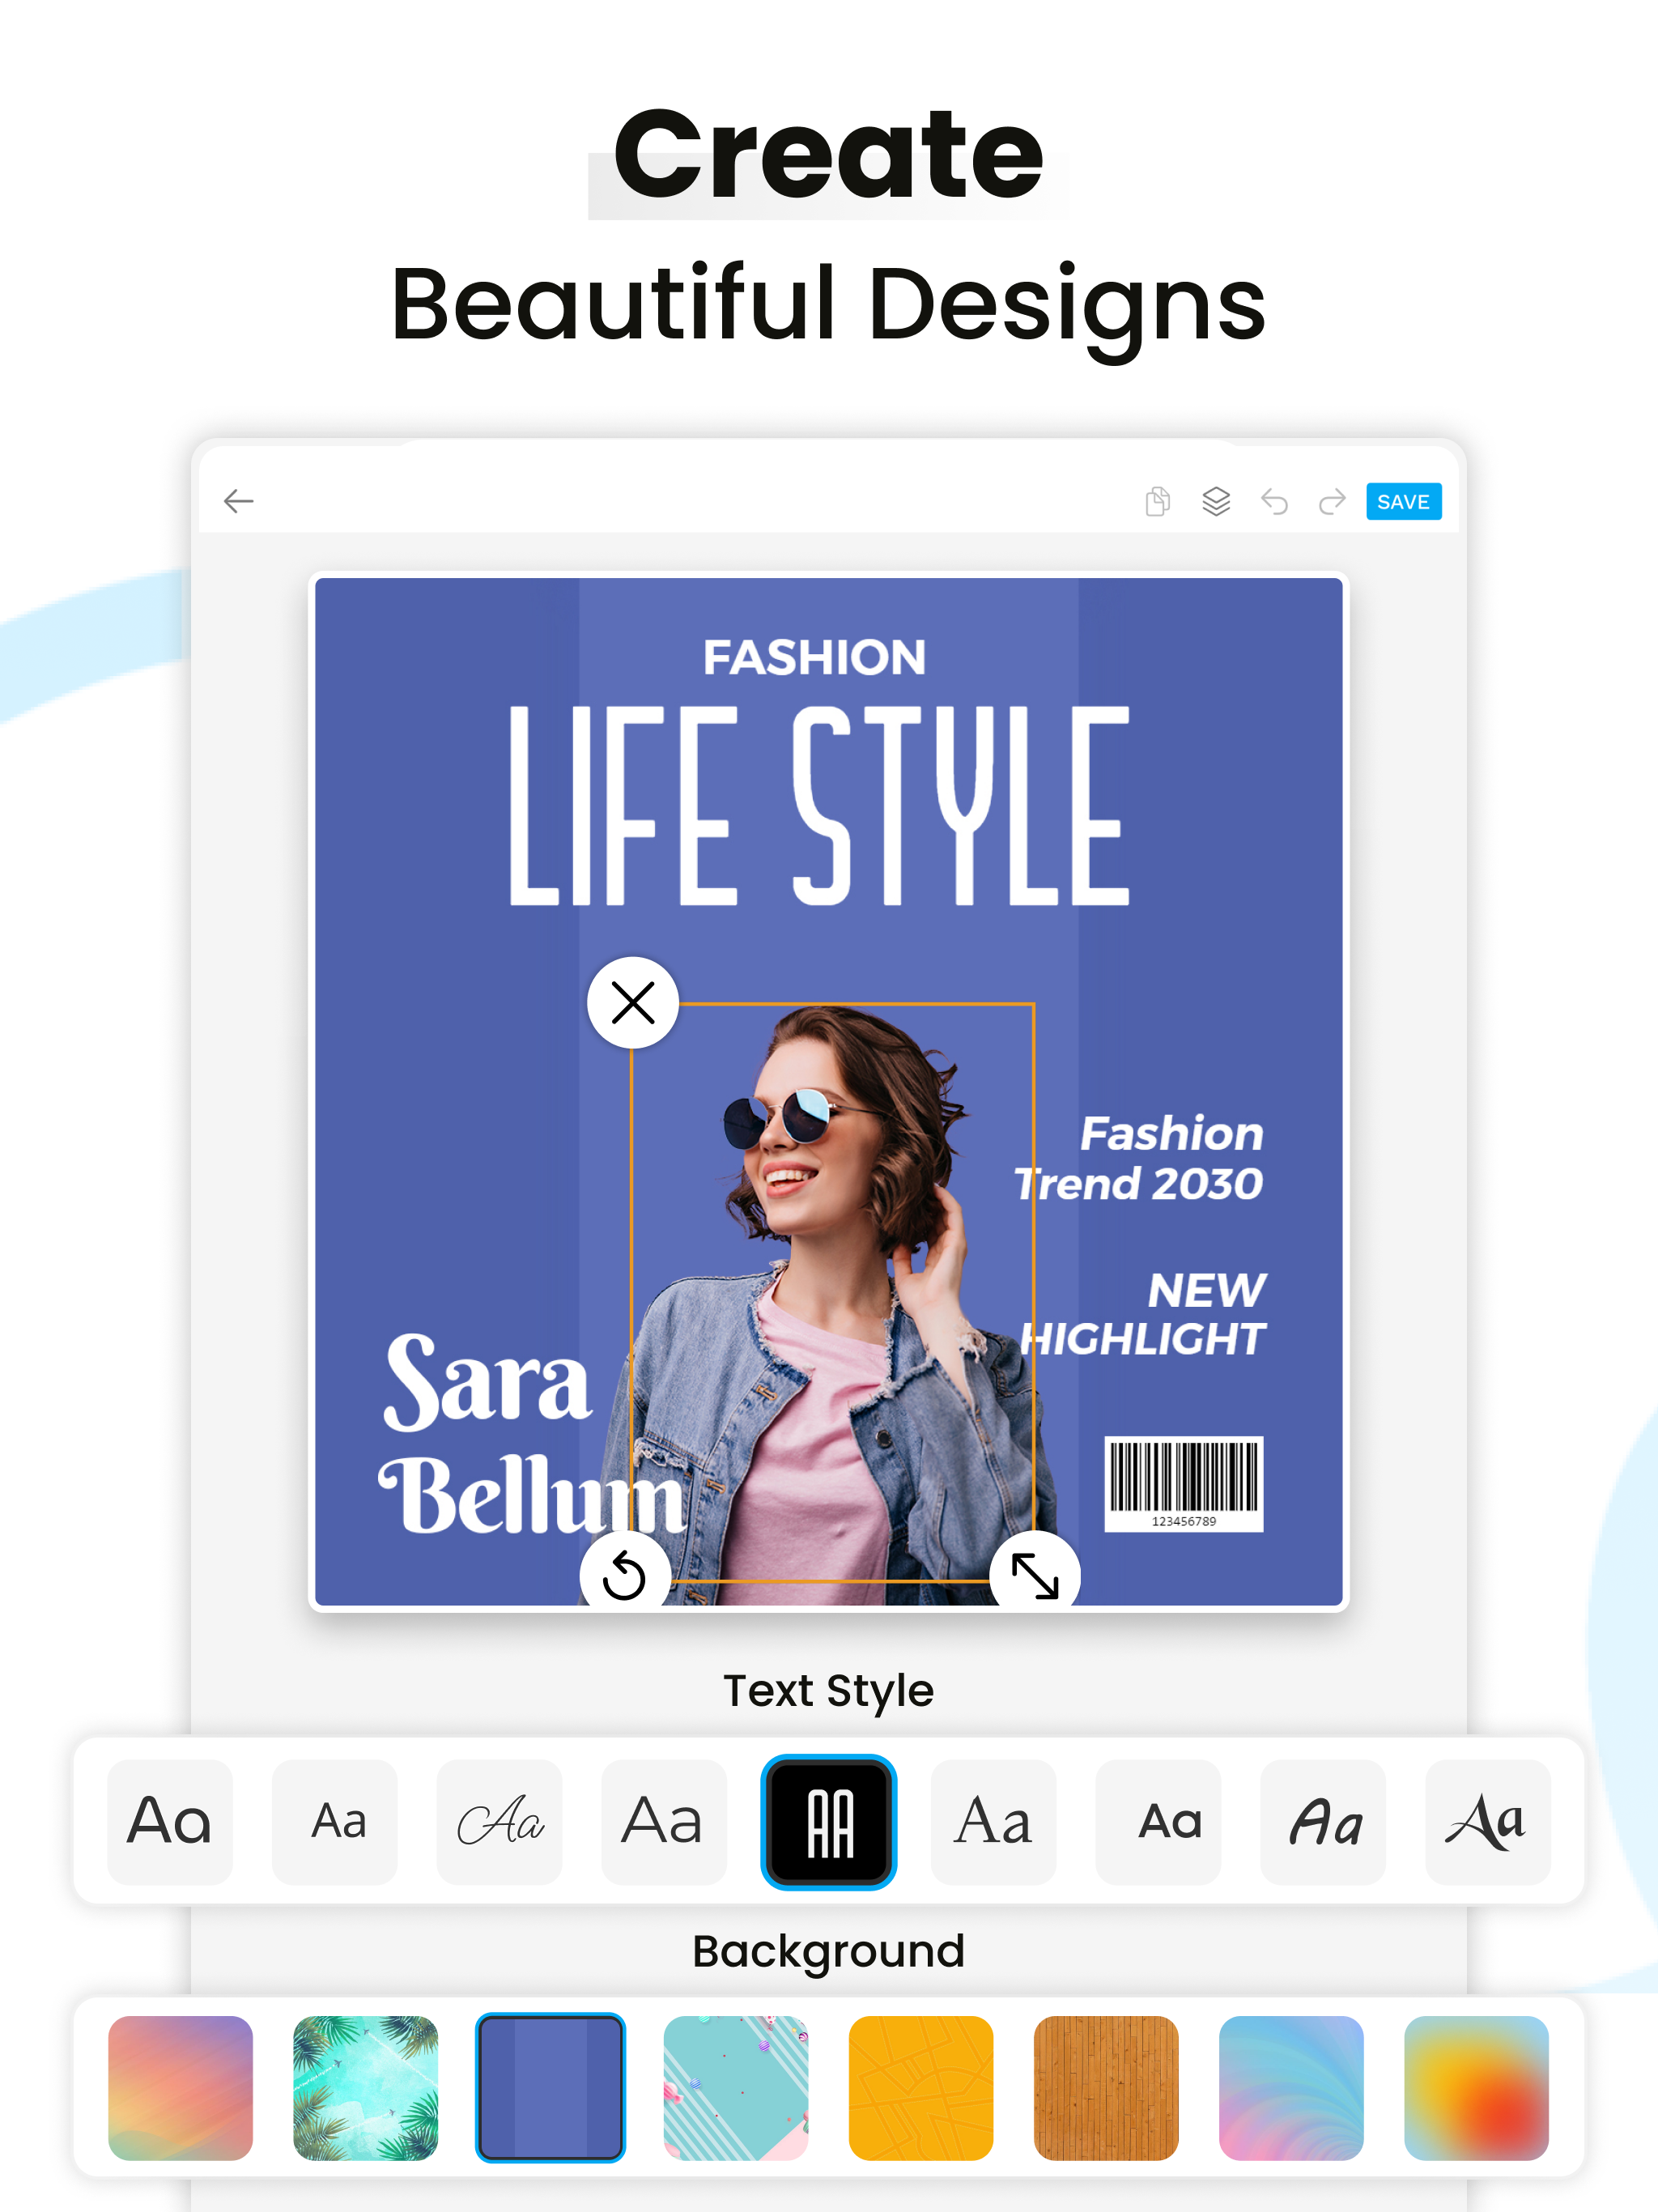The height and width of the screenshot is (2212, 1658).
Task: Click the redo arrow icon
Action: click(1331, 501)
